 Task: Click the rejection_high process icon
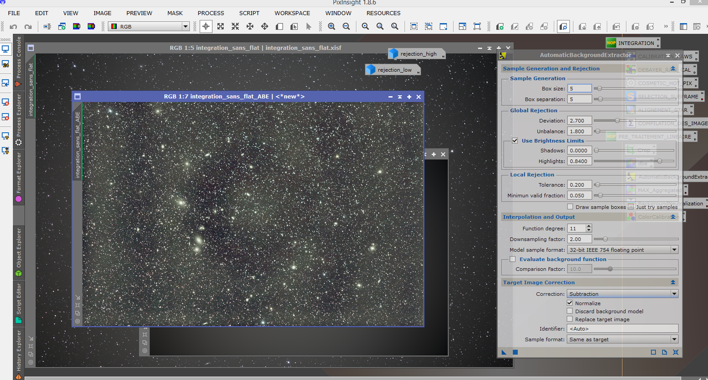[416, 54]
